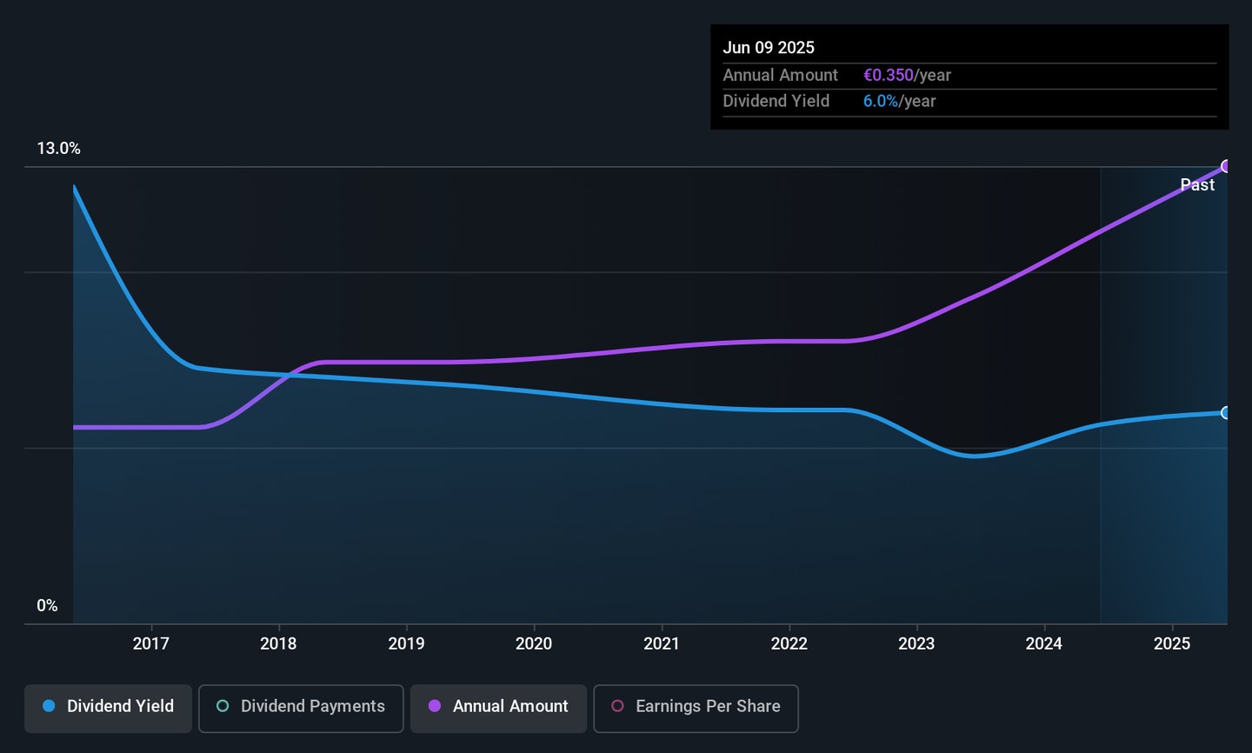Toggle the Dividend Yield legend series
Image resolution: width=1252 pixels, height=753 pixels.
coord(109,707)
